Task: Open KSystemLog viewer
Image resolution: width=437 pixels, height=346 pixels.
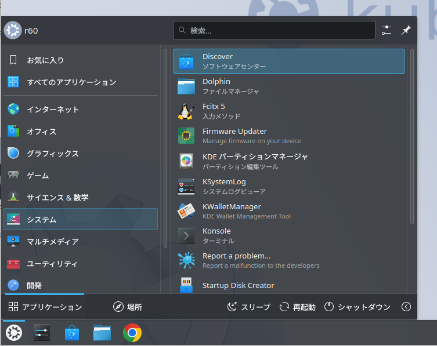Action: (288, 185)
